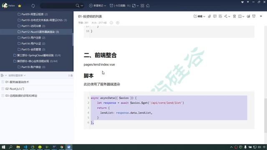Click inside the top search field
Image resolution: width=267 pixels, height=150 pixels.
click(58, 5)
